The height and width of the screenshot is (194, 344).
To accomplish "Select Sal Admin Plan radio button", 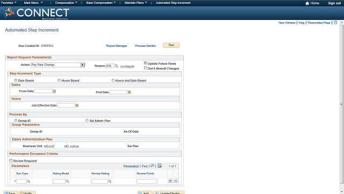I will pos(87,120).
